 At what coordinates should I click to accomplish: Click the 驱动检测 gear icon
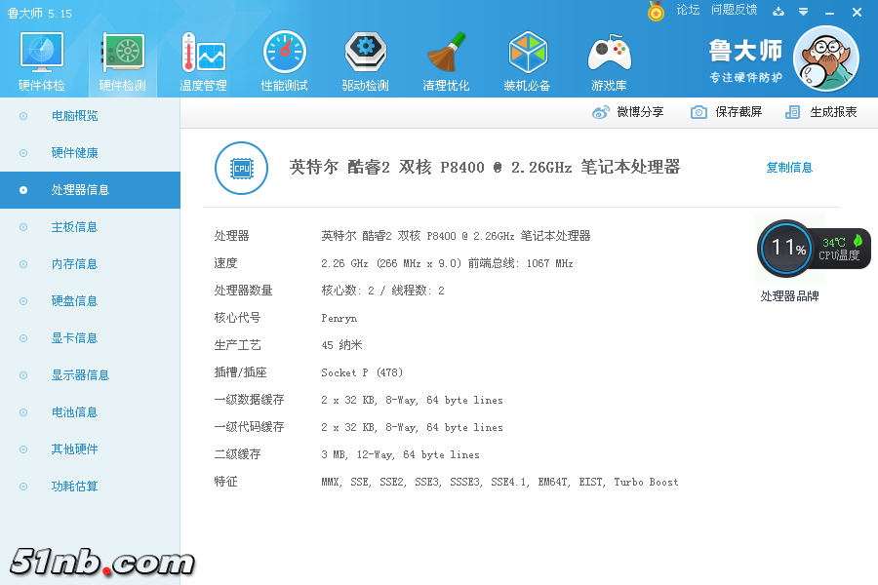point(366,53)
